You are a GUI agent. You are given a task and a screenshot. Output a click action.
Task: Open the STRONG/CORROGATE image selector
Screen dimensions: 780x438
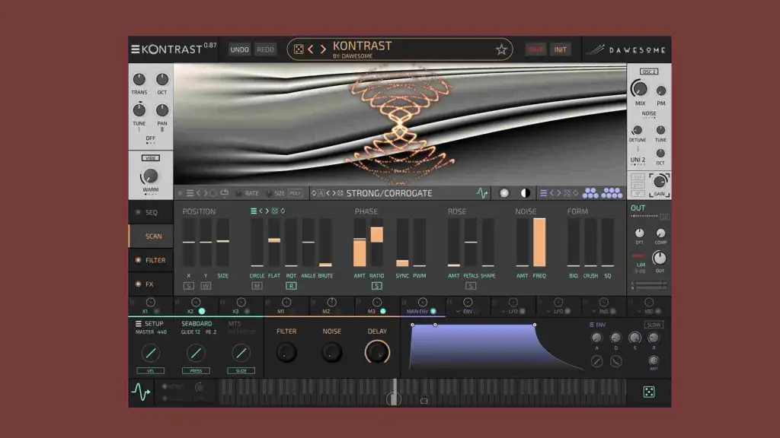(388, 193)
